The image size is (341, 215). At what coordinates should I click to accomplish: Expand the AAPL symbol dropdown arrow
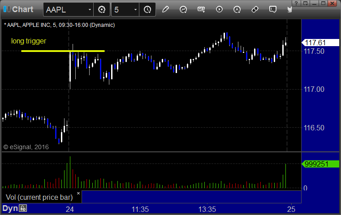click(x=90, y=9)
